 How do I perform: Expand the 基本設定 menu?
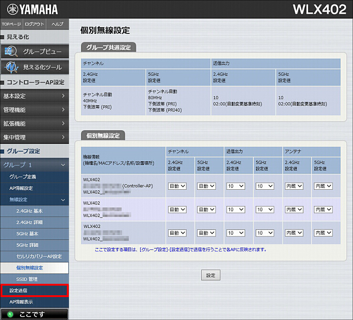(34, 96)
